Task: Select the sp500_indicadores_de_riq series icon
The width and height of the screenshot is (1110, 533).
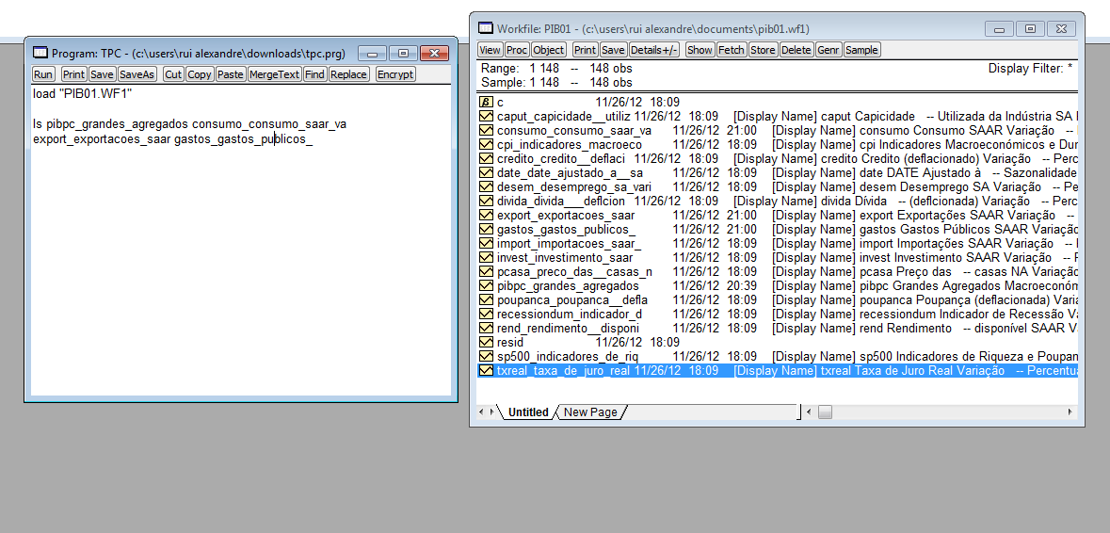Action: click(x=486, y=356)
